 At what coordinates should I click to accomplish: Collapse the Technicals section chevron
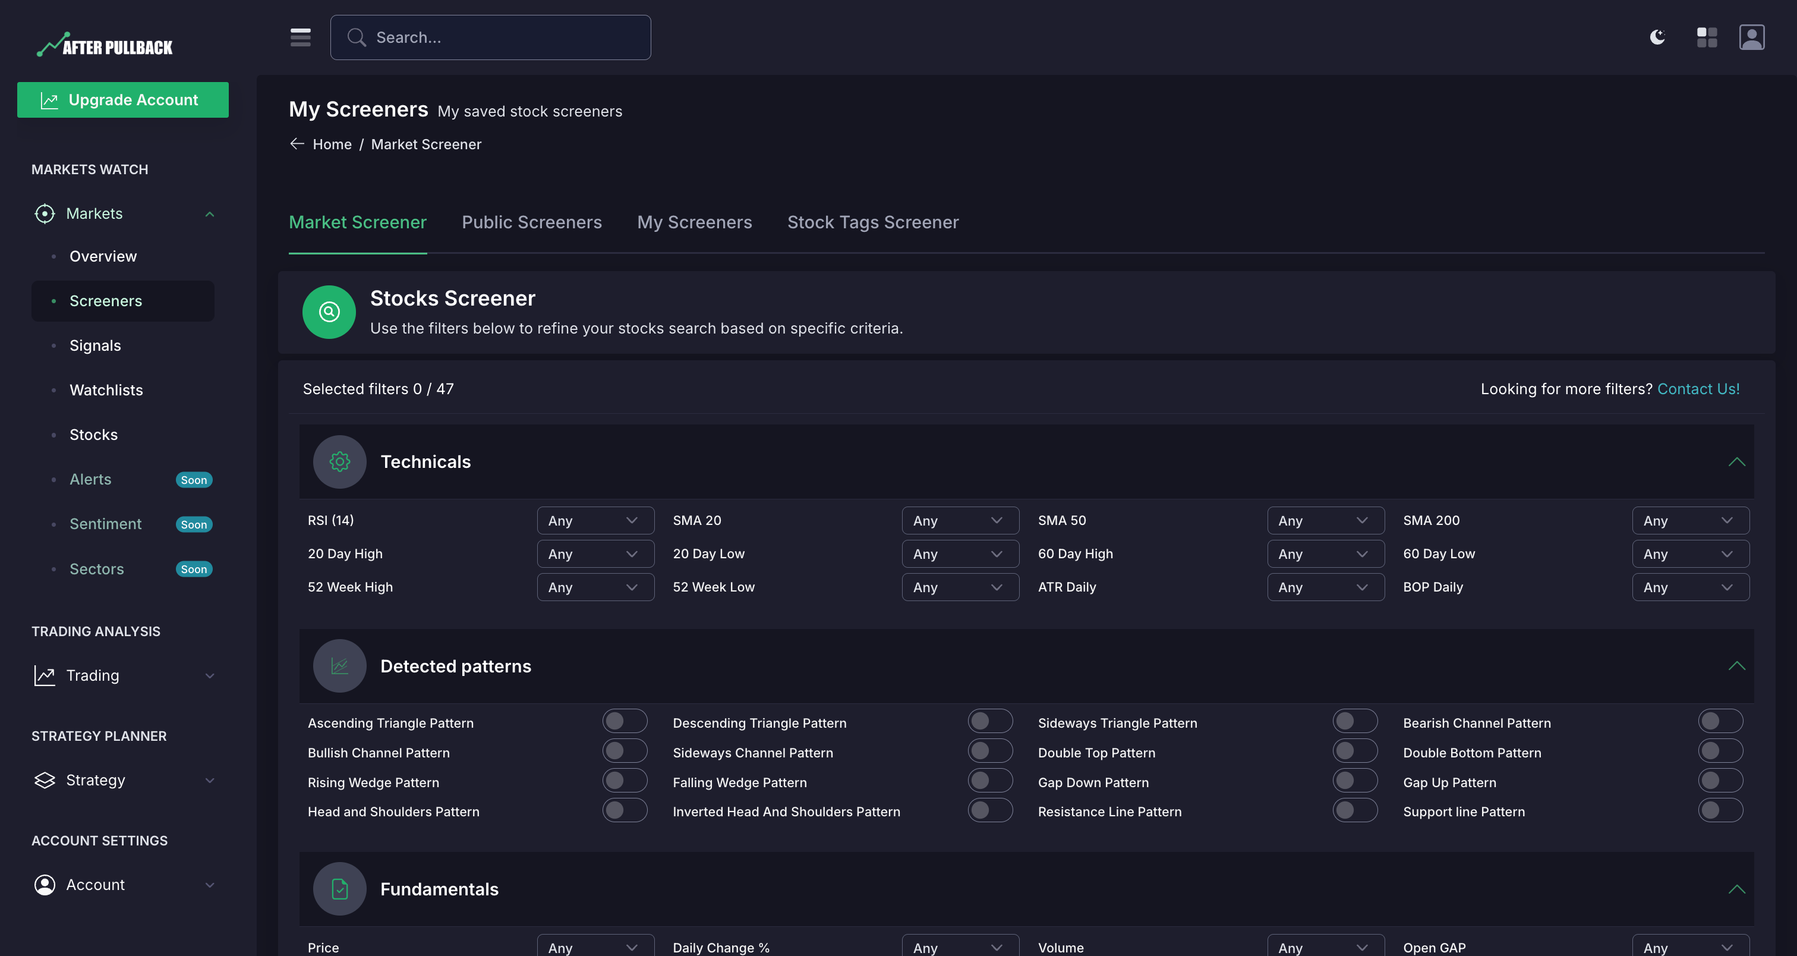[1736, 461]
